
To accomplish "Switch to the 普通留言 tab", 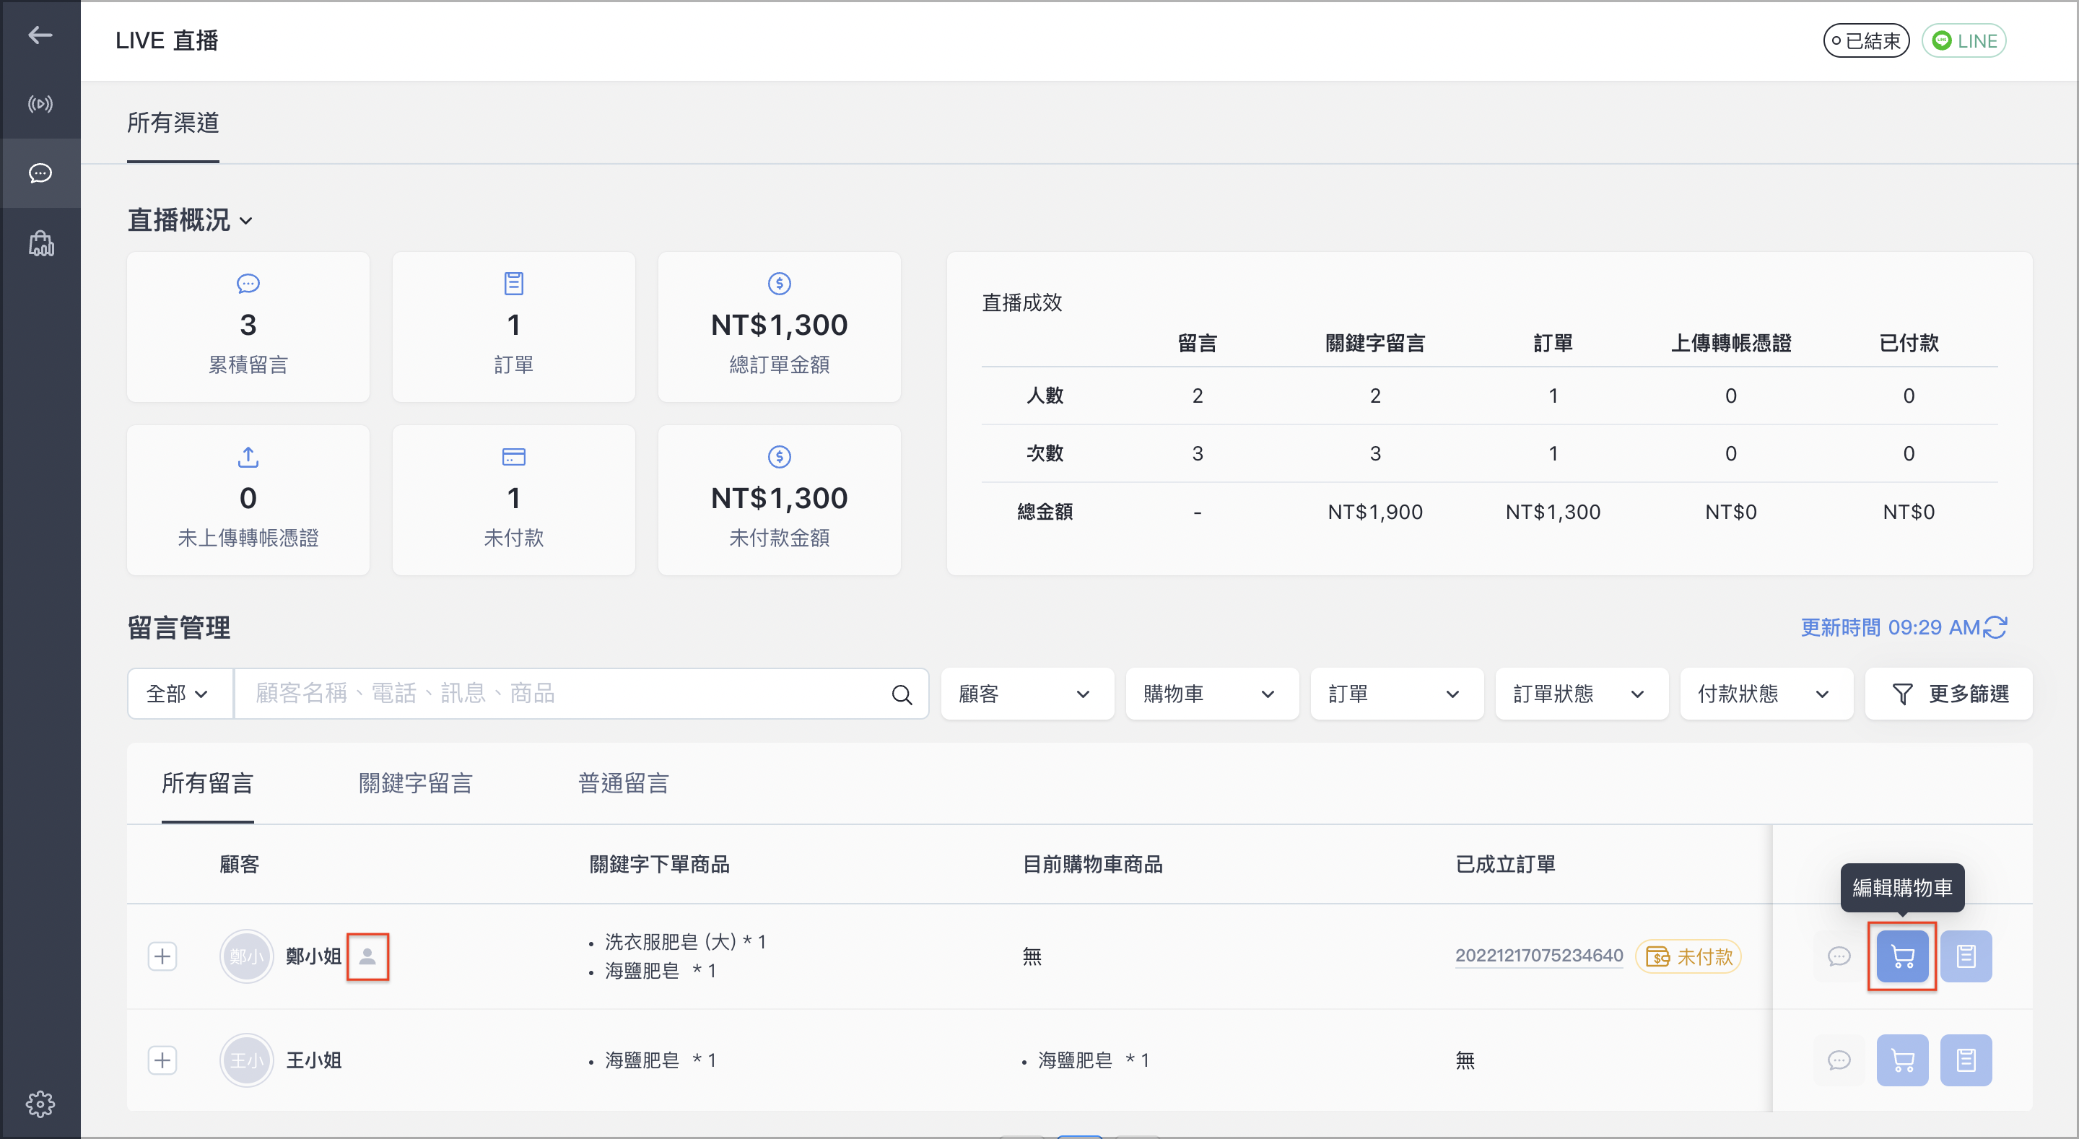I will pos(623,783).
